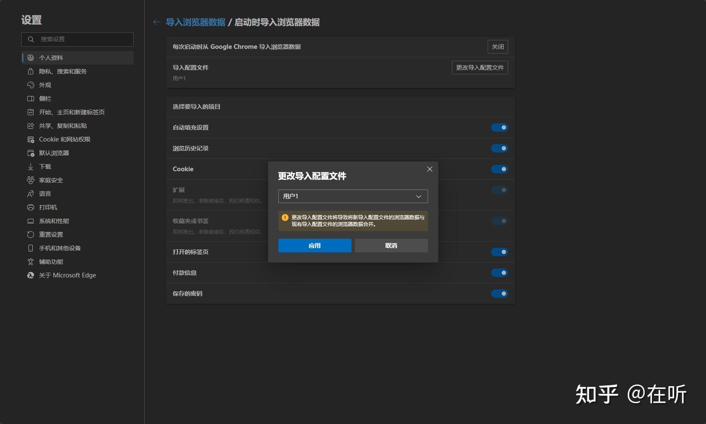The height and width of the screenshot is (424, 706).
Task: Open Cookie 和网站权限 settings icon
Action: (30, 139)
